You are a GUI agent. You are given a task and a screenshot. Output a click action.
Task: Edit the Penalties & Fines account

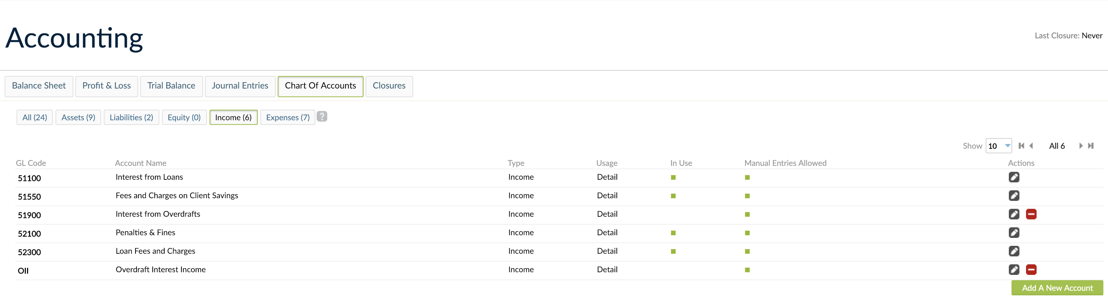pos(1014,233)
